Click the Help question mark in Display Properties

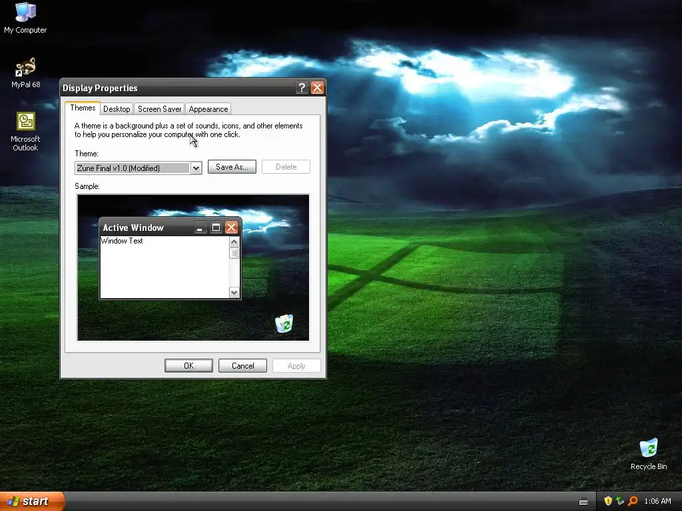click(x=302, y=88)
